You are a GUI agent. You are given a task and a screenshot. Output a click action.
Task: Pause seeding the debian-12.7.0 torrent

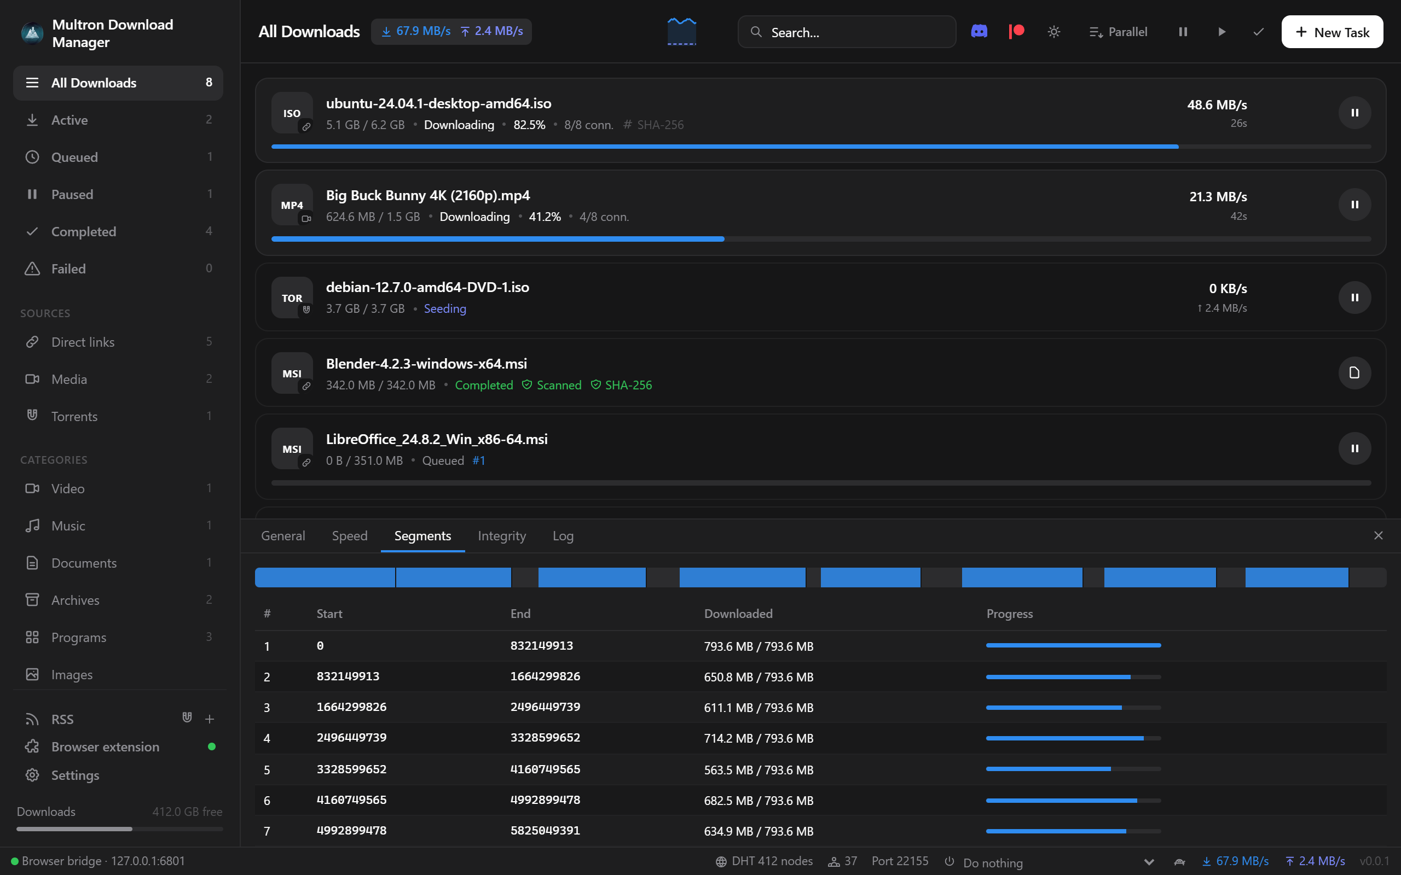(1354, 297)
